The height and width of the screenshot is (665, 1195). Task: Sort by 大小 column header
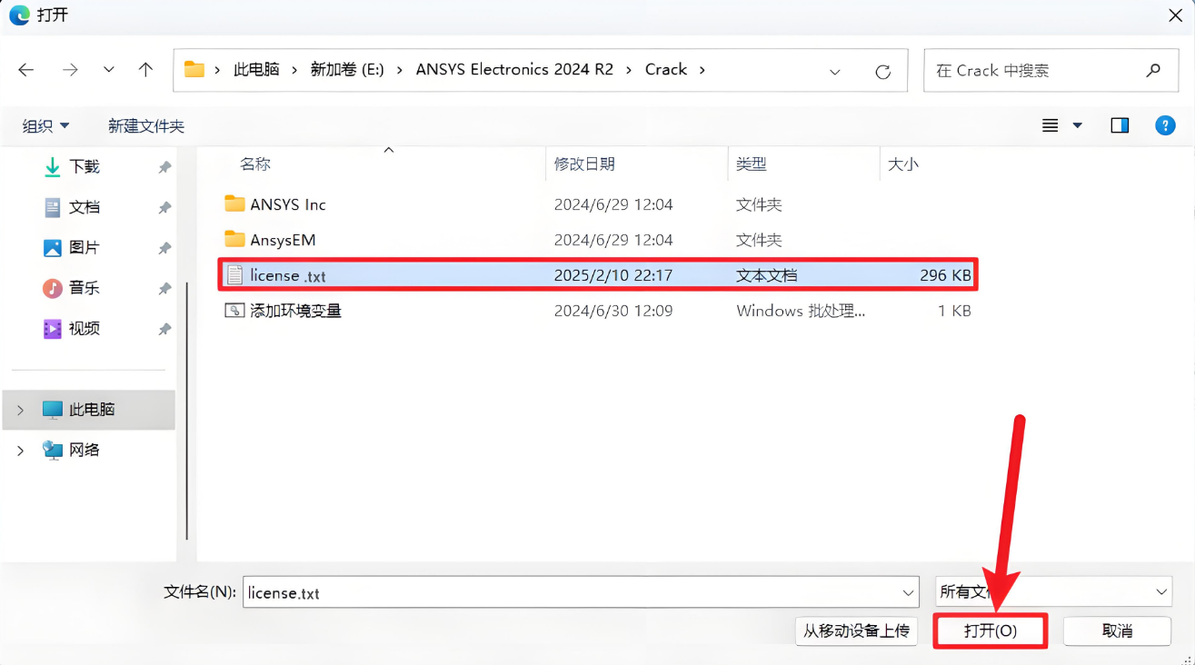pos(903,164)
